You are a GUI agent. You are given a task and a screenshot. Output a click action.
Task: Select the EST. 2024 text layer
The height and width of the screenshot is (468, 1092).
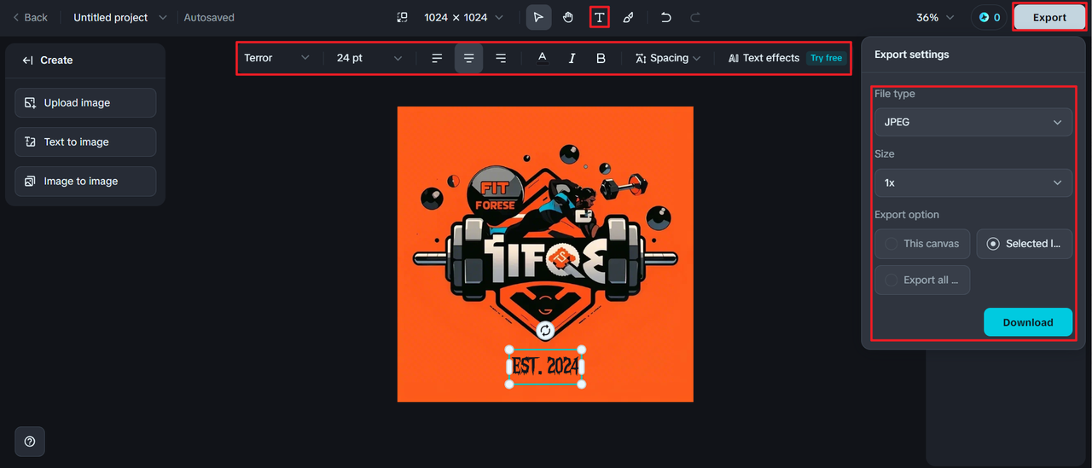[x=546, y=367]
